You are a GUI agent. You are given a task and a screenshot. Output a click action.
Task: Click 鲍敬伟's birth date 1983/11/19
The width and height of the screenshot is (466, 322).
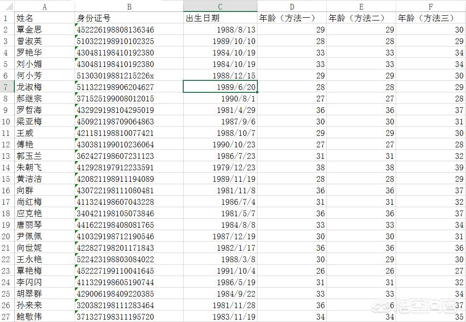click(220, 317)
